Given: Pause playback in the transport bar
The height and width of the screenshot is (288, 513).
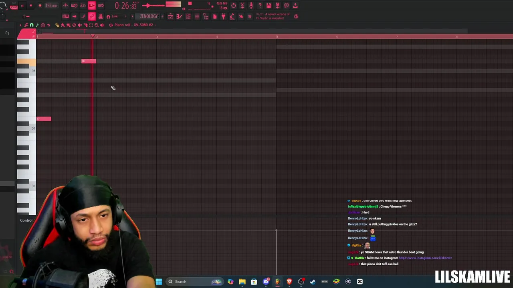Looking at the screenshot, I should click(x=22, y=6).
